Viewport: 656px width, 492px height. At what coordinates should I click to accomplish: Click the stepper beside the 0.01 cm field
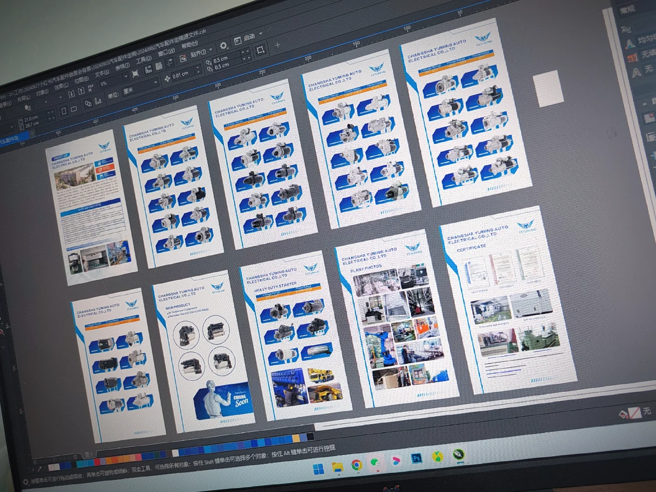(x=198, y=70)
